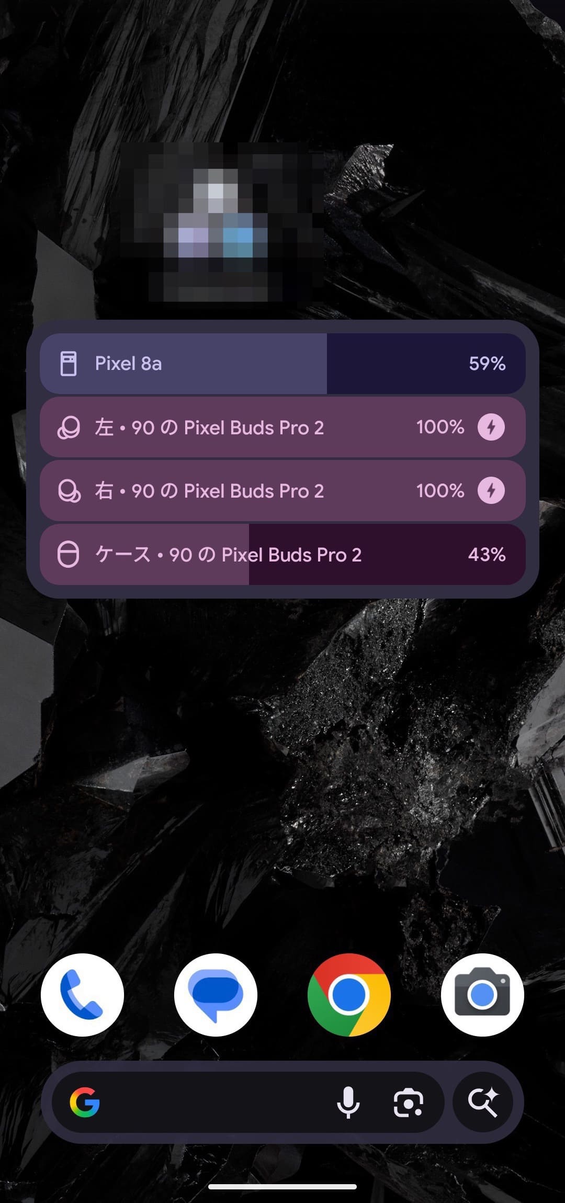Tap the Google G logo
The width and height of the screenshot is (565, 1203).
click(x=85, y=1102)
